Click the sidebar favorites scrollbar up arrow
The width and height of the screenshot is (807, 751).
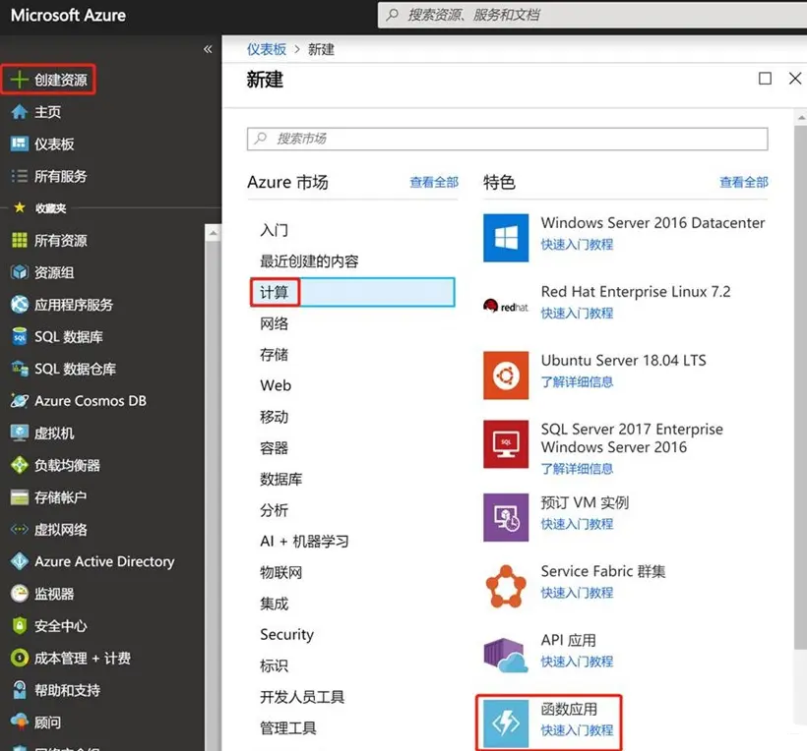pyautogui.click(x=213, y=233)
